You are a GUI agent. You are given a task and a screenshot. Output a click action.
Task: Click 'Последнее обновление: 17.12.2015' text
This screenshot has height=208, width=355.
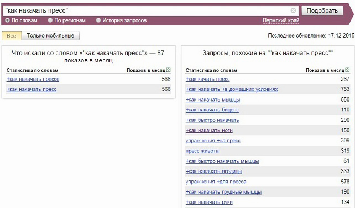[311, 36]
